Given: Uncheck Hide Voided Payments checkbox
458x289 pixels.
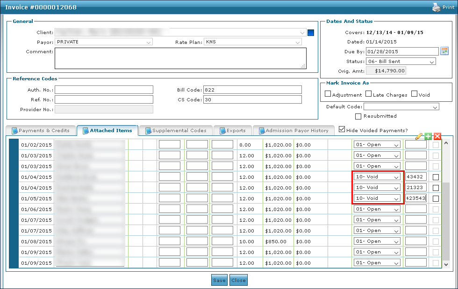Looking at the screenshot, I should tap(342, 129).
